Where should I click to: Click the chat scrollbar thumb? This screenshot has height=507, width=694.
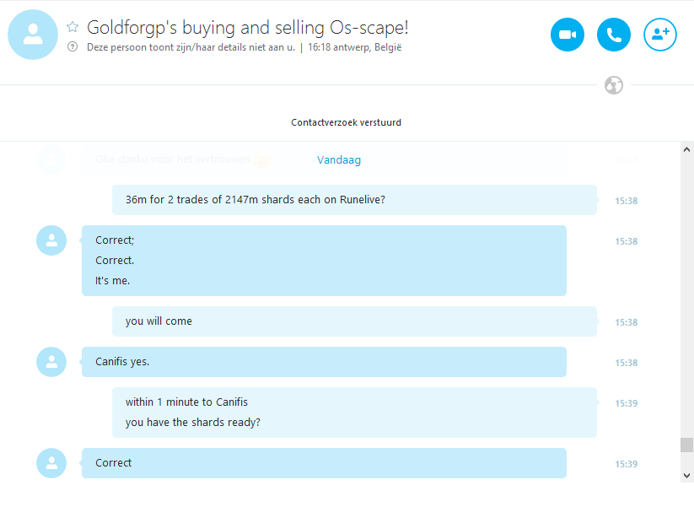(686, 445)
